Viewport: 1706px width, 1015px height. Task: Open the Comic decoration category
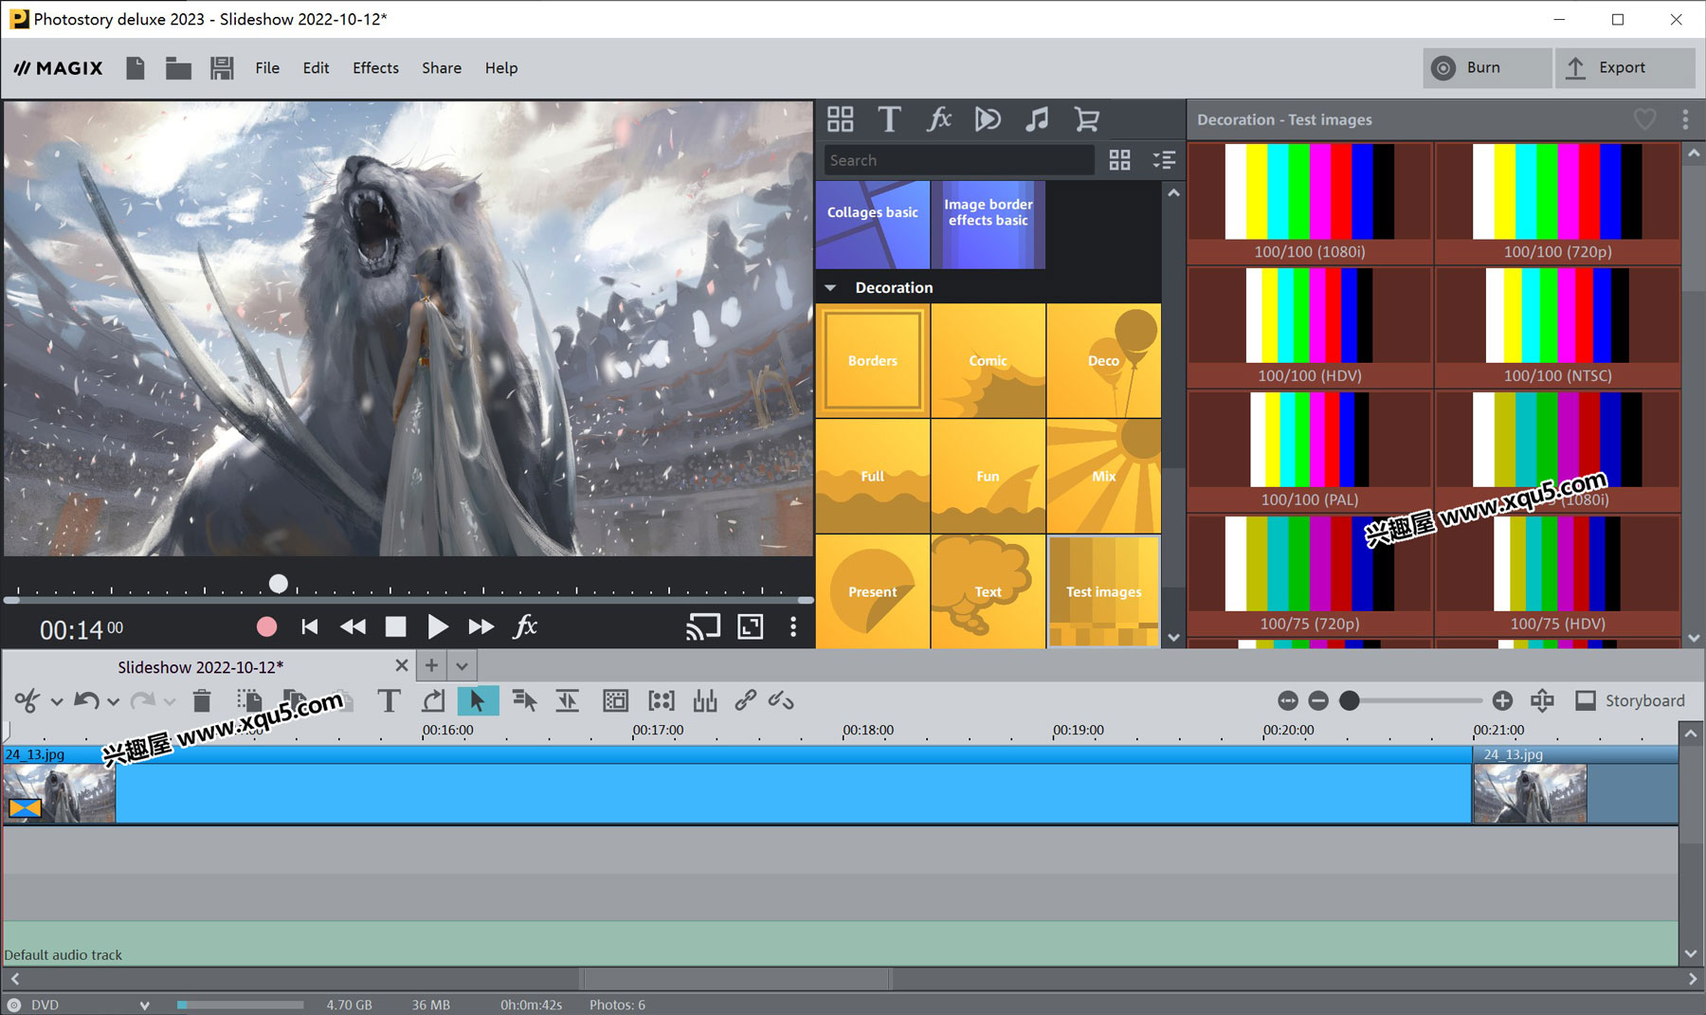tap(988, 361)
